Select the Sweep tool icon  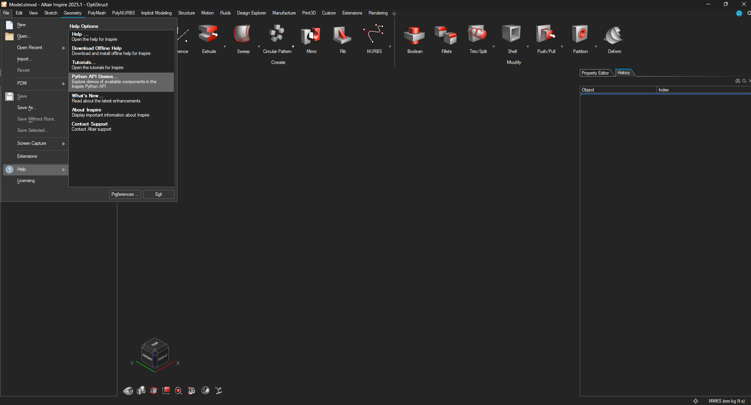click(x=243, y=35)
